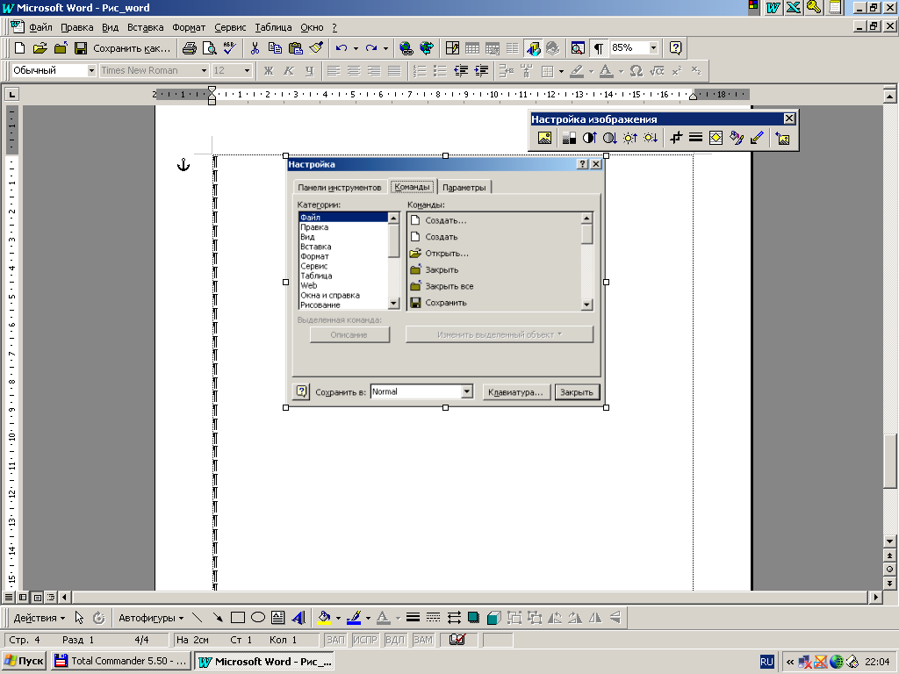This screenshot has width=899, height=674.
Task: Save the document with diskette icon
Action: (x=80, y=48)
